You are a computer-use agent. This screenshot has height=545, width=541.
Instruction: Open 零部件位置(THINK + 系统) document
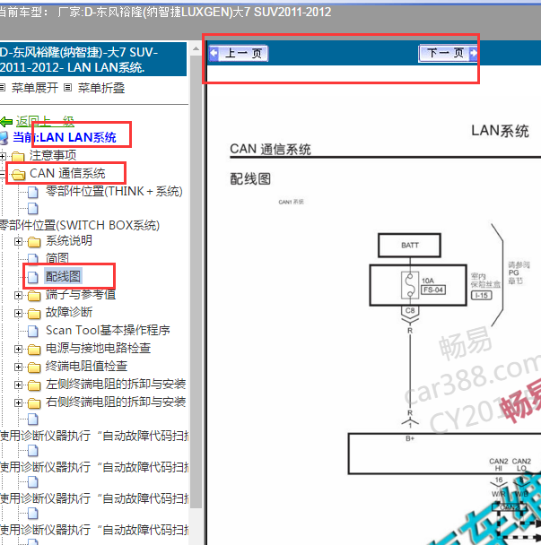(x=114, y=191)
